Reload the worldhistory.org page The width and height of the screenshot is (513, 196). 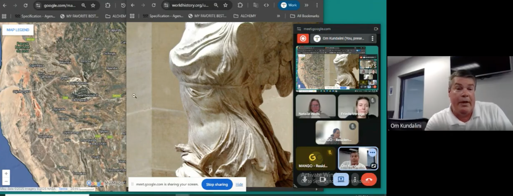[x=153, y=5]
